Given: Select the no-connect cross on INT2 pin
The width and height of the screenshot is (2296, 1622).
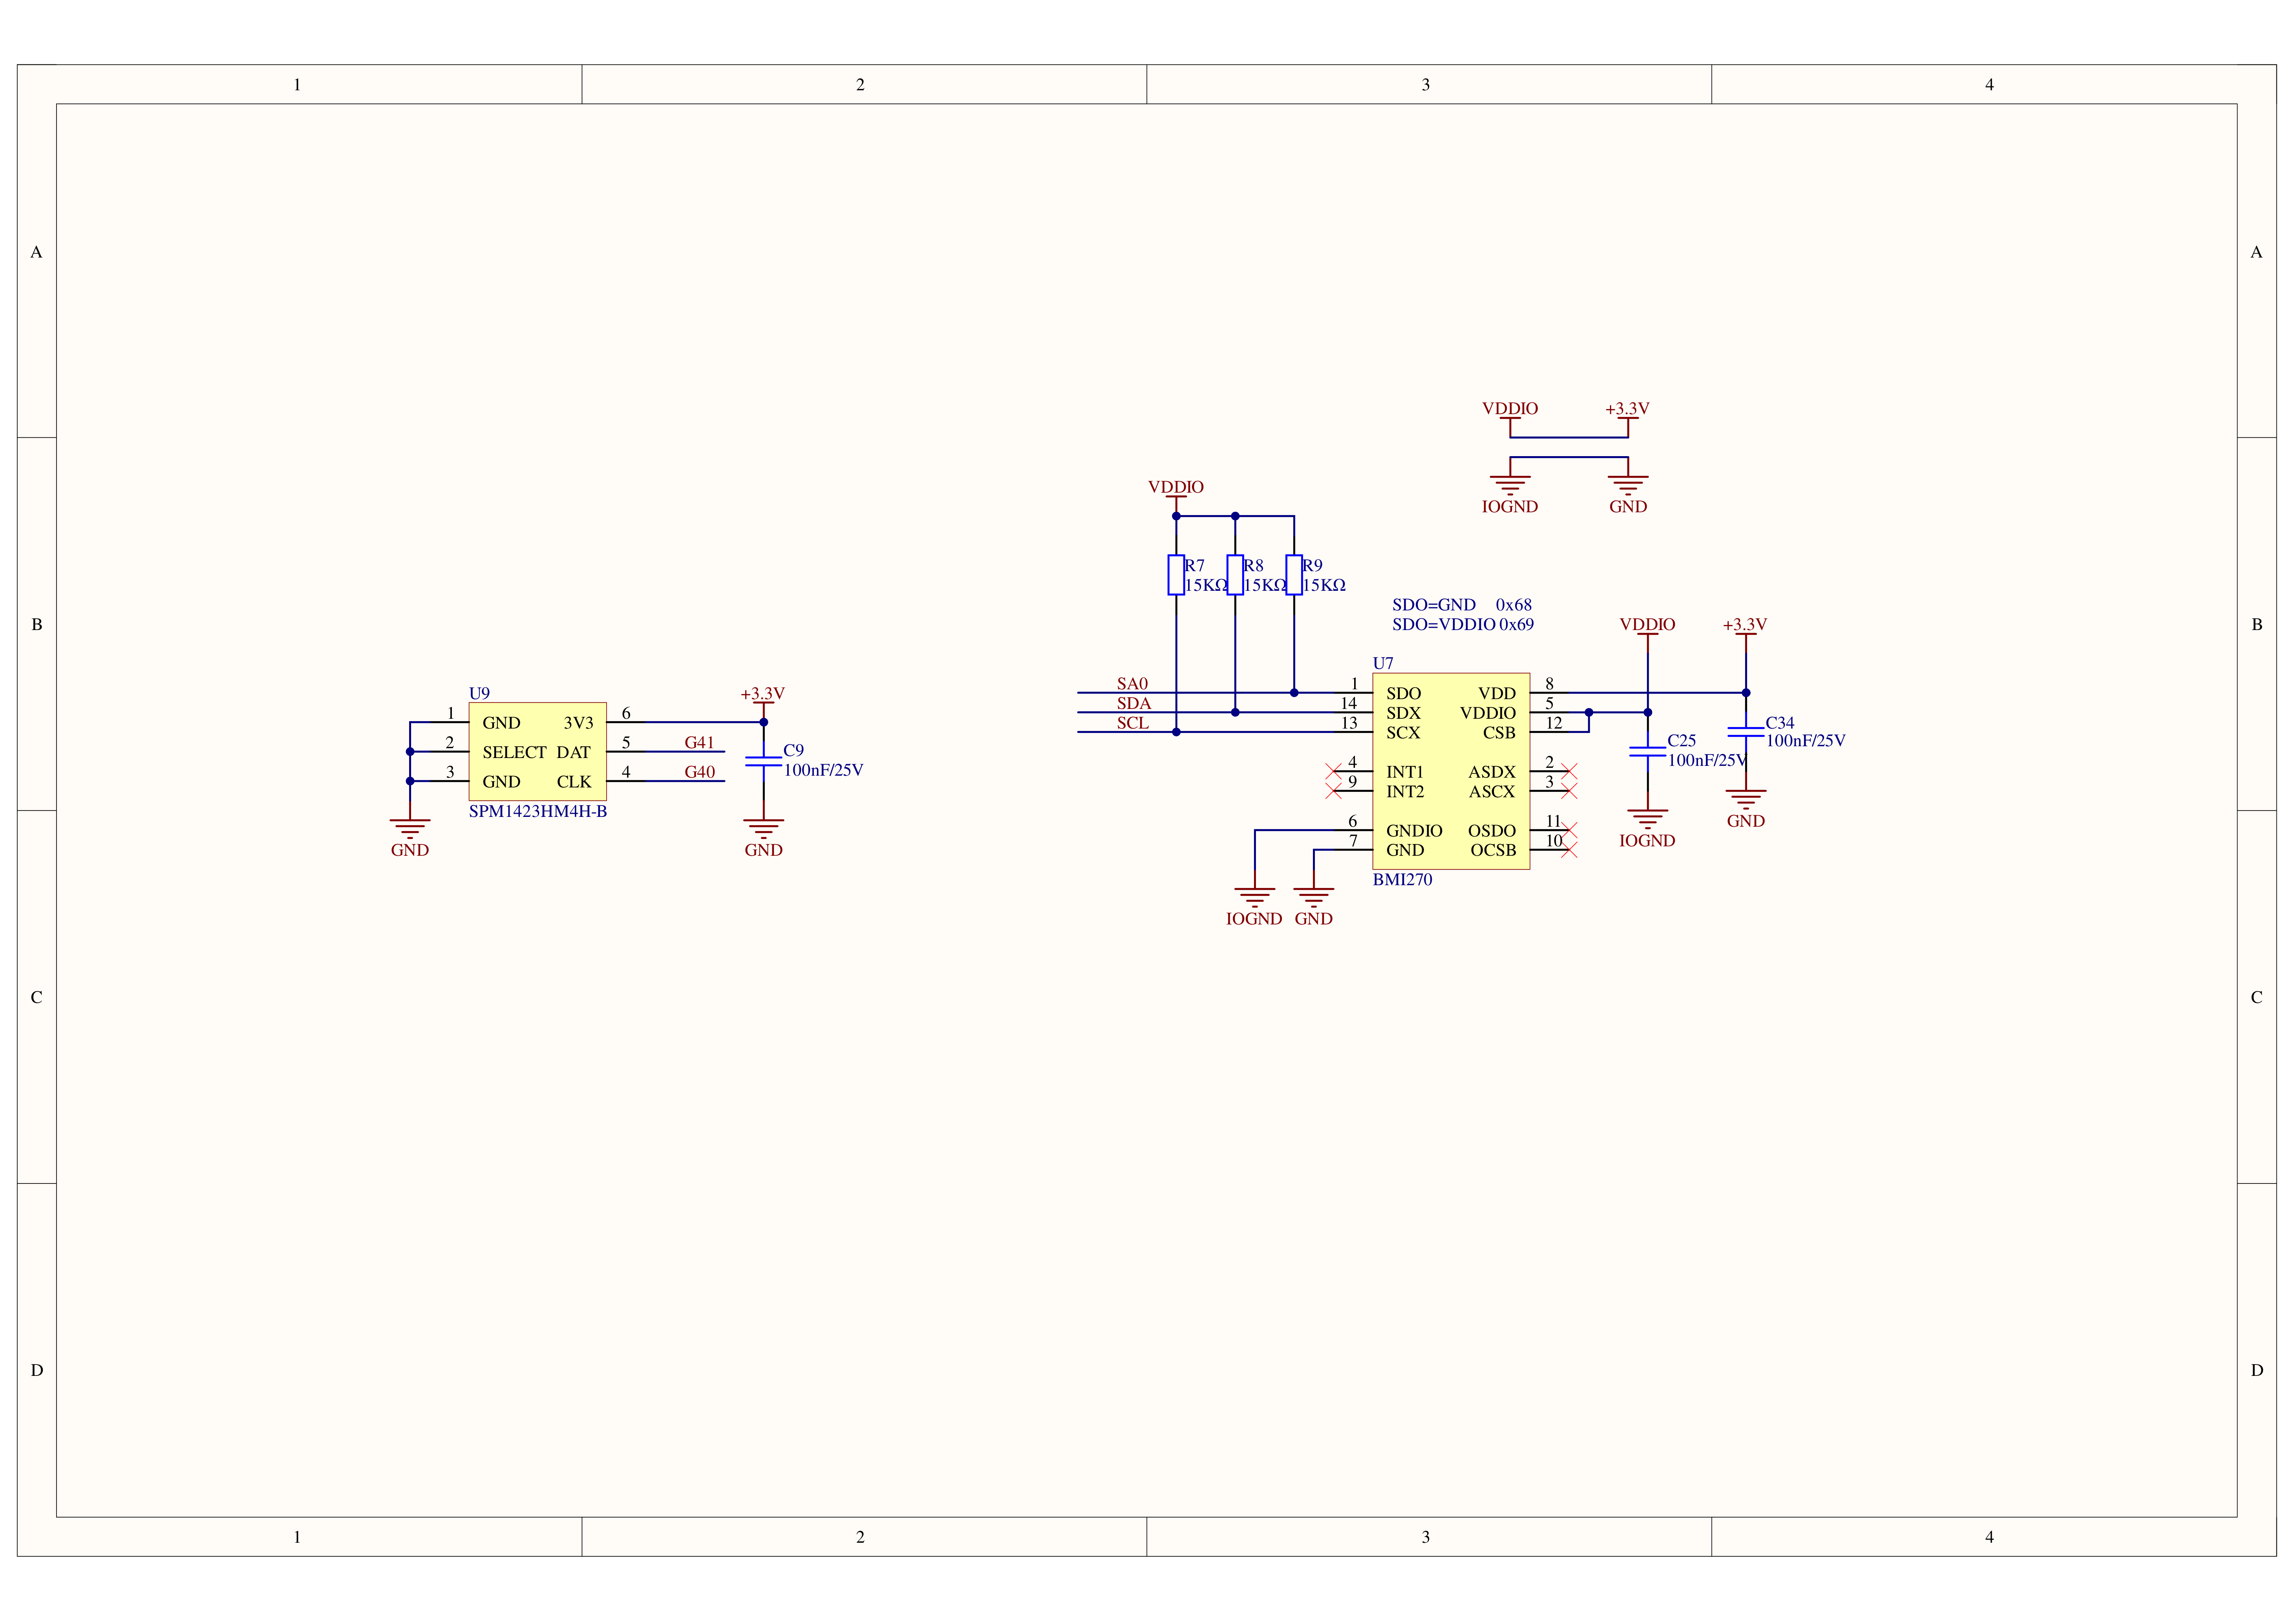Looking at the screenshot, I should 1333,791.
